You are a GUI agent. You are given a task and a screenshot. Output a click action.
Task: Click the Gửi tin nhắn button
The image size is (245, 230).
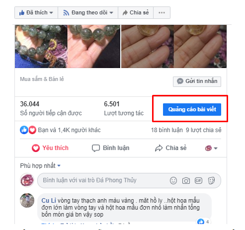pyautogui.click(x=197, y=81)
